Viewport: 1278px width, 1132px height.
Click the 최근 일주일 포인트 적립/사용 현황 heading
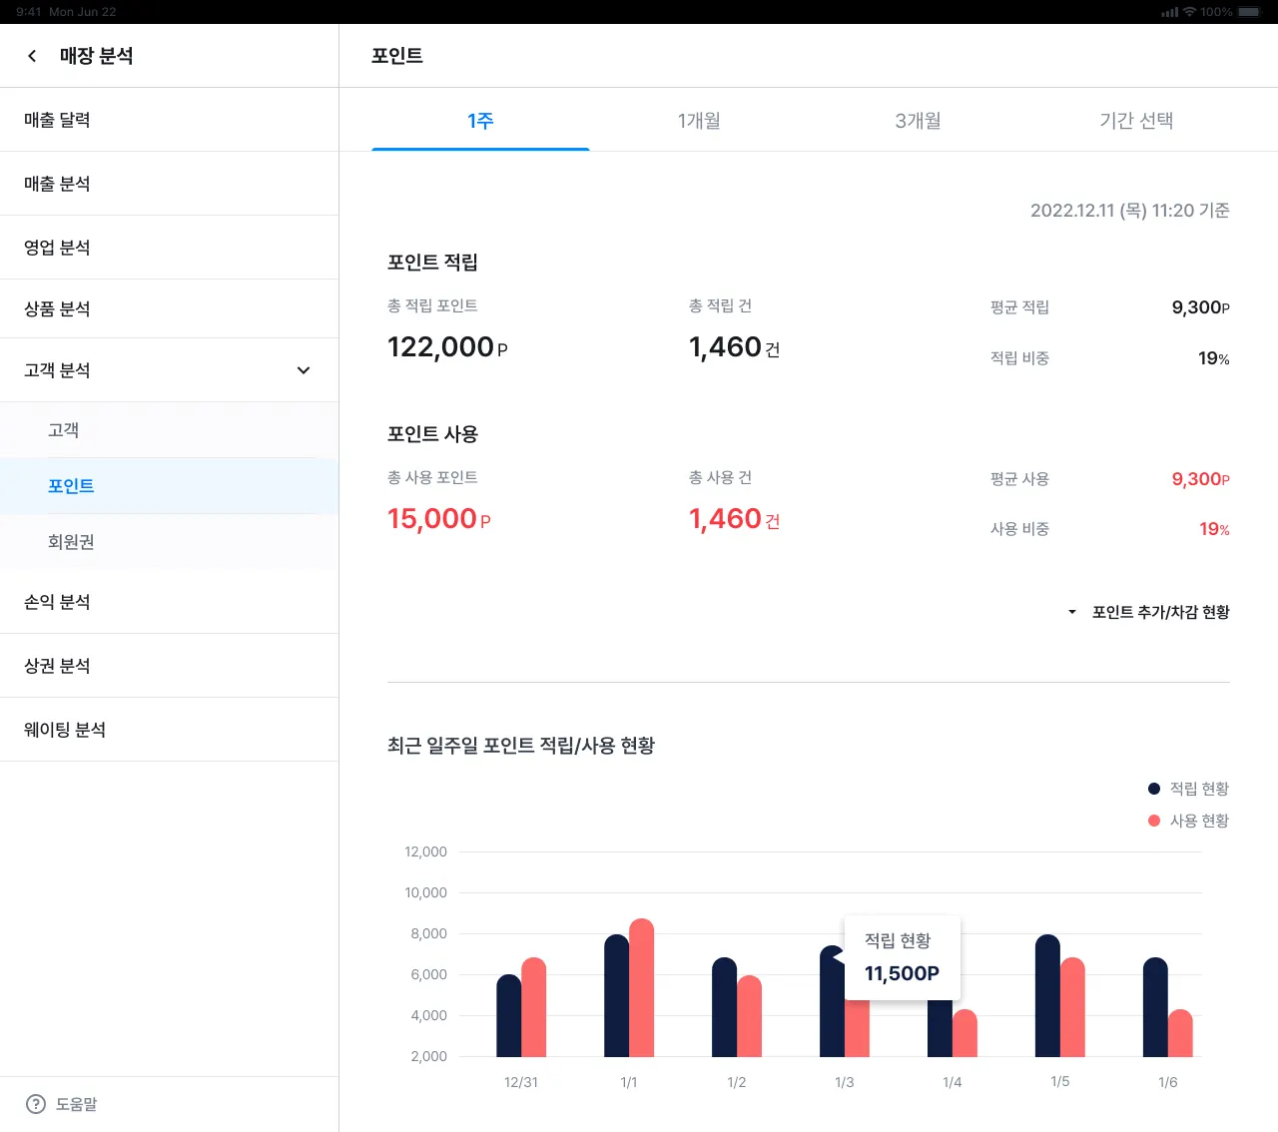tap(521, 746)
